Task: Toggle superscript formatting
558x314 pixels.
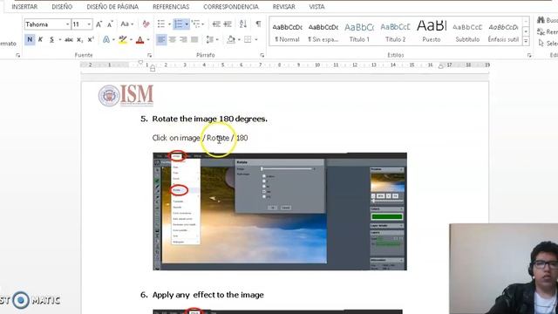Action: tap(91, 39)
